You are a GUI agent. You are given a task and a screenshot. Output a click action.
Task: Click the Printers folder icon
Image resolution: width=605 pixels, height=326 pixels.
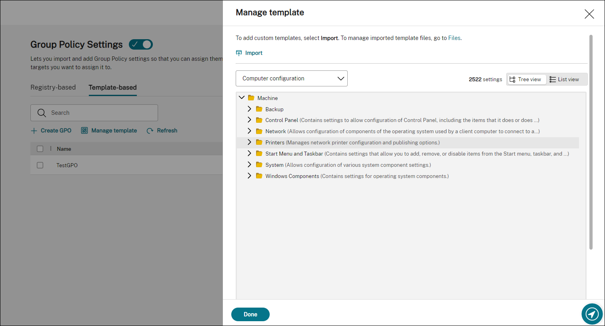(259, 142)
